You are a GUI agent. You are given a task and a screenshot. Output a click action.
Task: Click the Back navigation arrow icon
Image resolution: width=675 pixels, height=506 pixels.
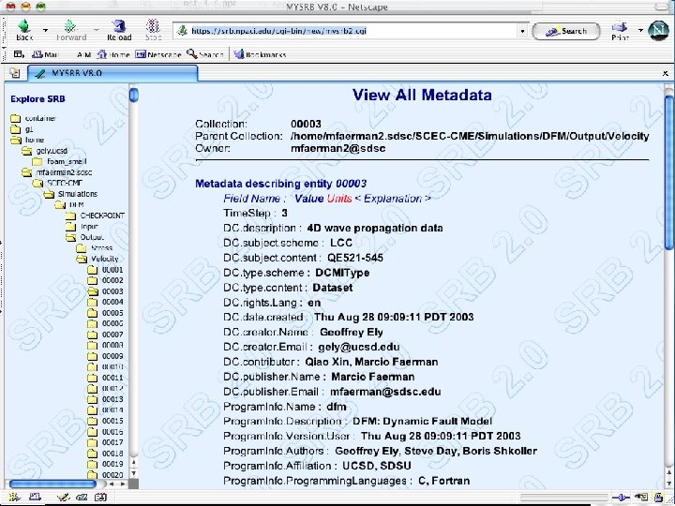pyautogui.click(x=24, y=26)
